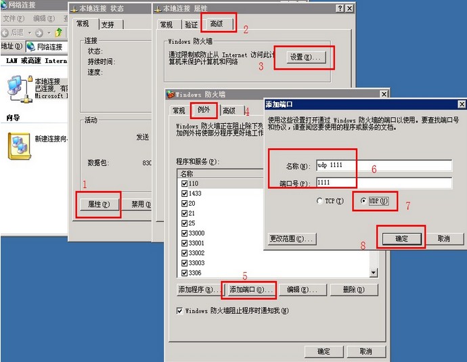Click the Forward arrow toolbar icon
This screenshot has width=467, height=362.
pyautogui.click(x=39, y=32)
